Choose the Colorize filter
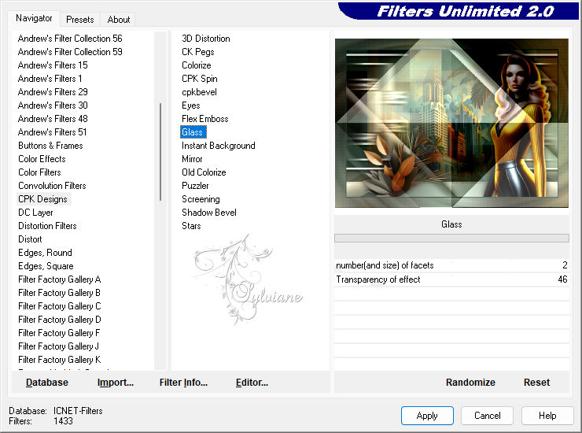Image resolution: width=582 pixels, height=433 pixels. point(197,65)
